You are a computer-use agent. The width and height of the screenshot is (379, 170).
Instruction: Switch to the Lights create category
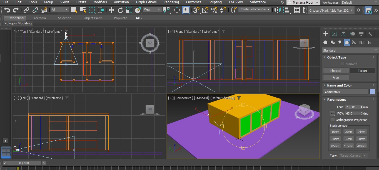[340, 42]
